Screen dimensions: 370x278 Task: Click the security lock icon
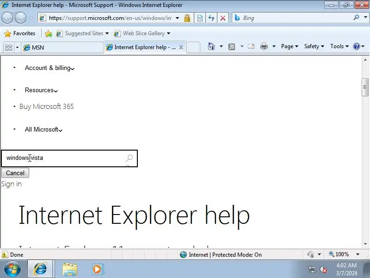click(x=187, y=18)
